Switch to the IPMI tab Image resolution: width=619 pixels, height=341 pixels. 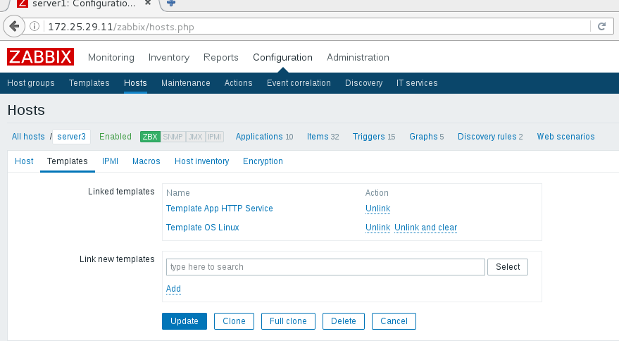pyautogui.click(x=110, y=161)
